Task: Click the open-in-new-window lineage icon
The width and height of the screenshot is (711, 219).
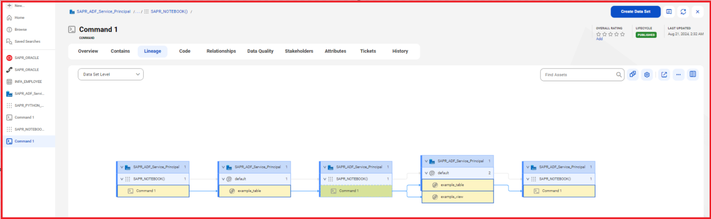Action: click(664, 74)
